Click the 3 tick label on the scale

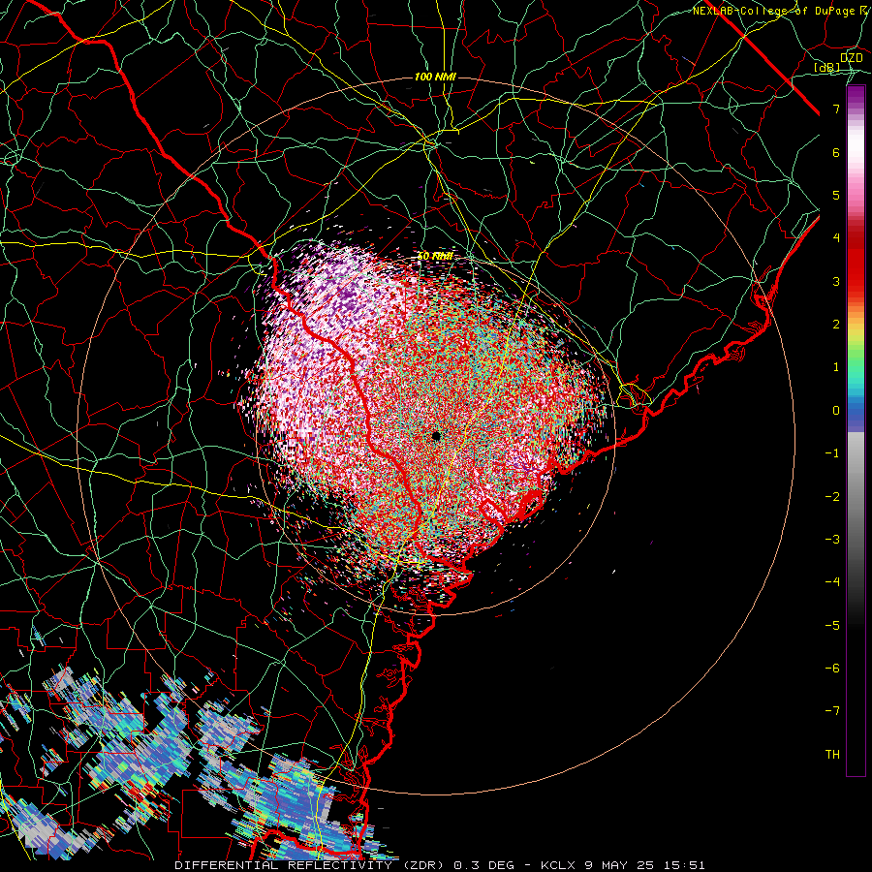836,281
